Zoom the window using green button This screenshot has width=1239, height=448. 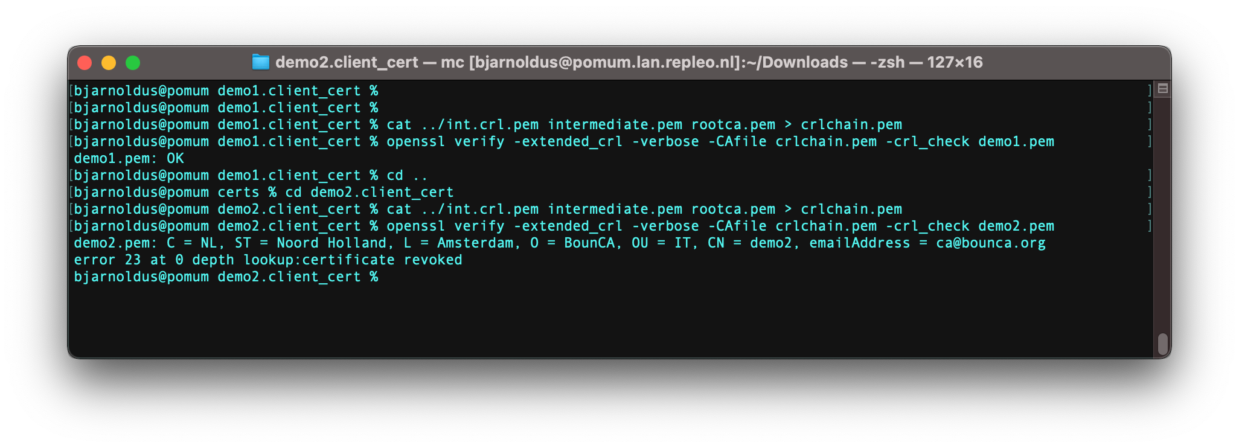coord(133,63)
